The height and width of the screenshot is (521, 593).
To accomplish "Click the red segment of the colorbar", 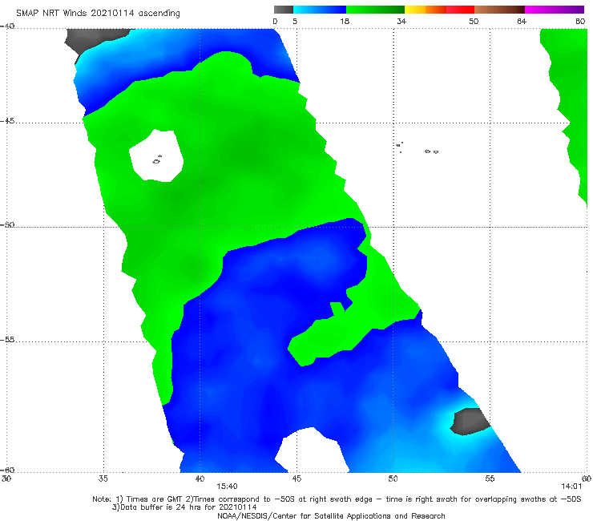I will tap(460, 10).
